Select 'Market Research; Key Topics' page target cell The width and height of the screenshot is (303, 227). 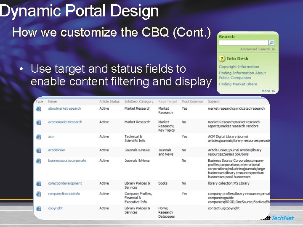pos(166,126)
